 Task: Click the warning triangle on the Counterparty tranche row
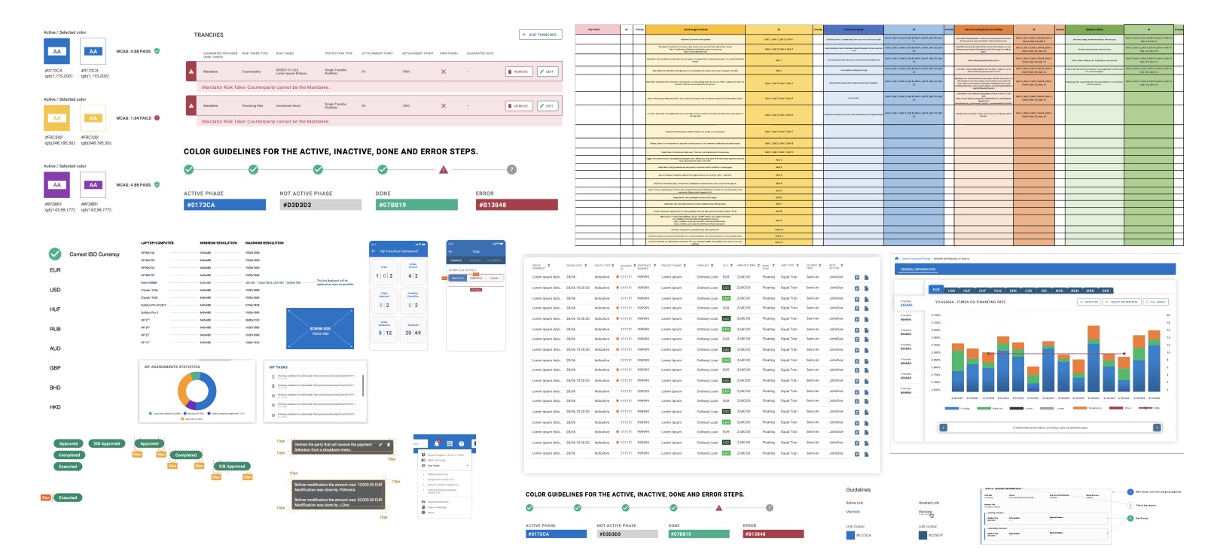click(x=191, y=72)
